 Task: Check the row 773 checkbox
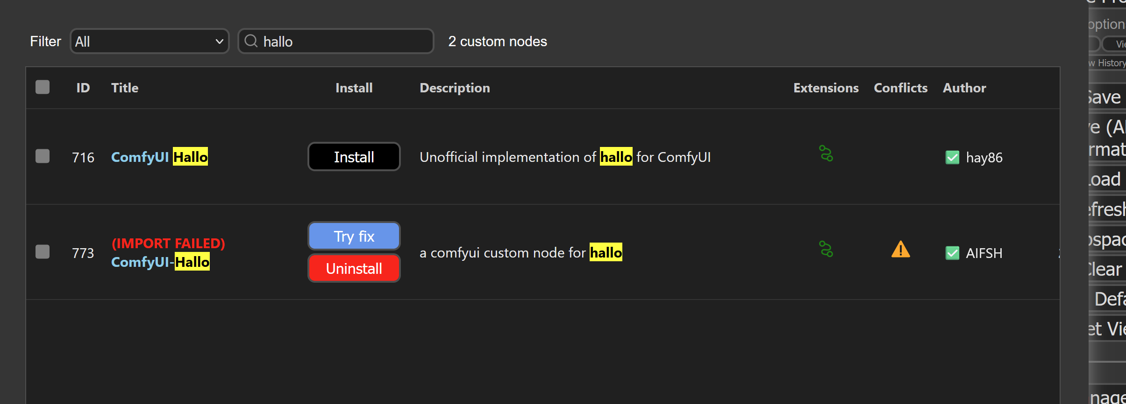pyautogui.click(x=43, y=252)
